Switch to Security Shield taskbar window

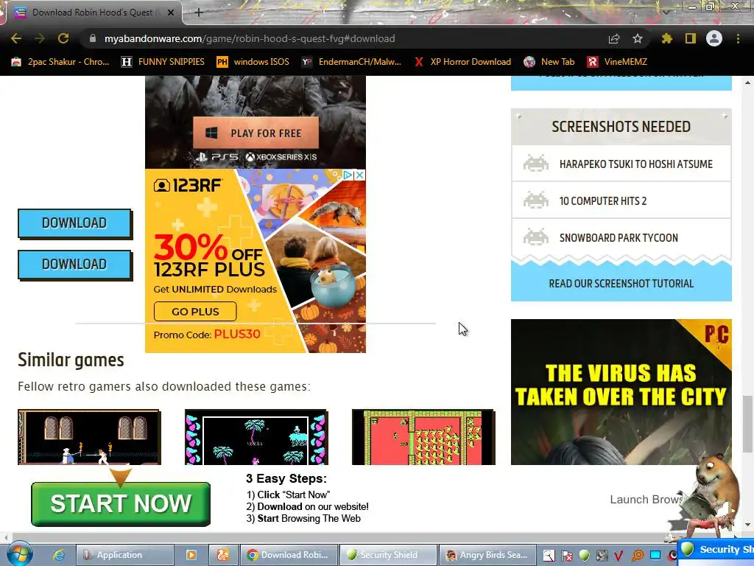pyautogui.click(x=388, y=555)
